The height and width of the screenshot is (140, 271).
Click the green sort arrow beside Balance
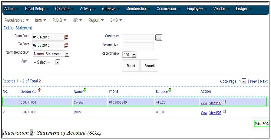point(170,91)
